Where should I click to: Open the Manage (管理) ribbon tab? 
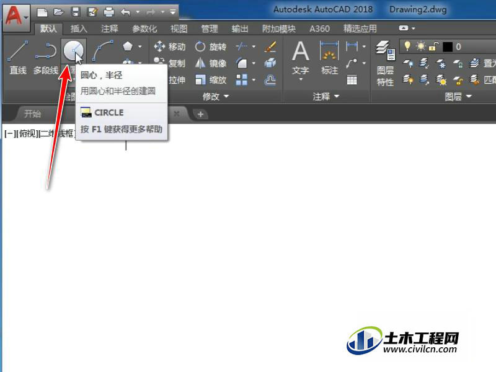pos(210,29)
